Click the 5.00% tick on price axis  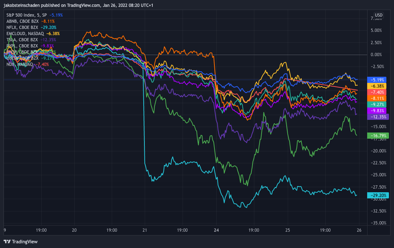[x=376, y=30]
